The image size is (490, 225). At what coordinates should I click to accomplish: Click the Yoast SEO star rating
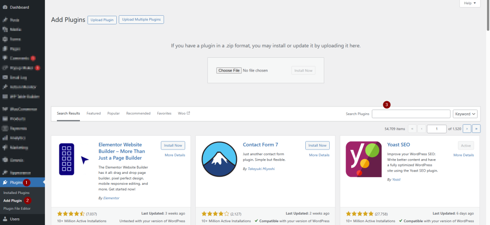(360, 214)
